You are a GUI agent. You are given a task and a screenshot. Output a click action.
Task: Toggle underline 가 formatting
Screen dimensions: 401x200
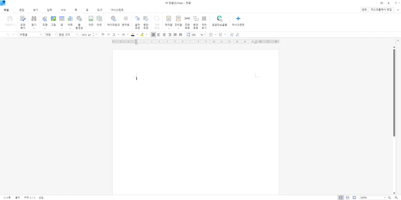click(x=114, y=35)
